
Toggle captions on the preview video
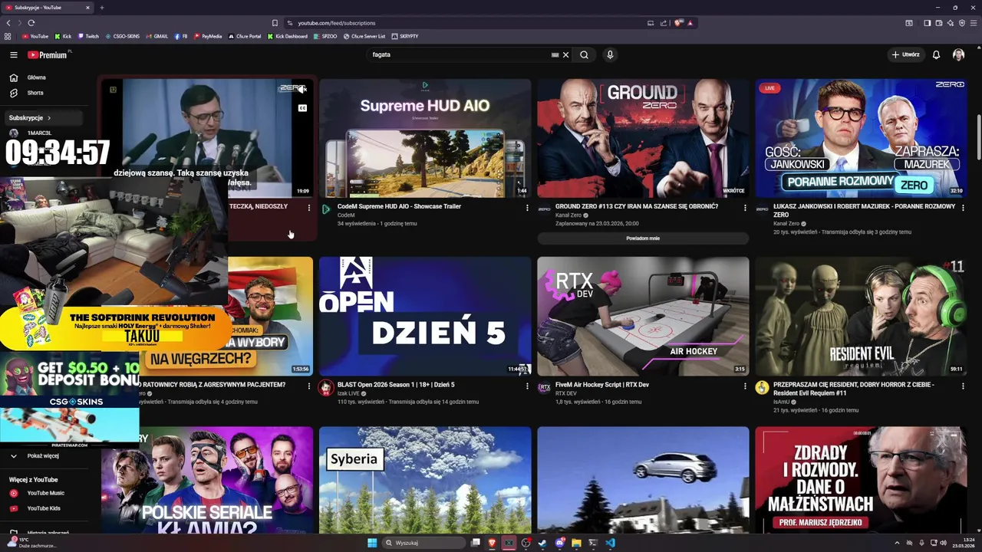tap(302, 108)
